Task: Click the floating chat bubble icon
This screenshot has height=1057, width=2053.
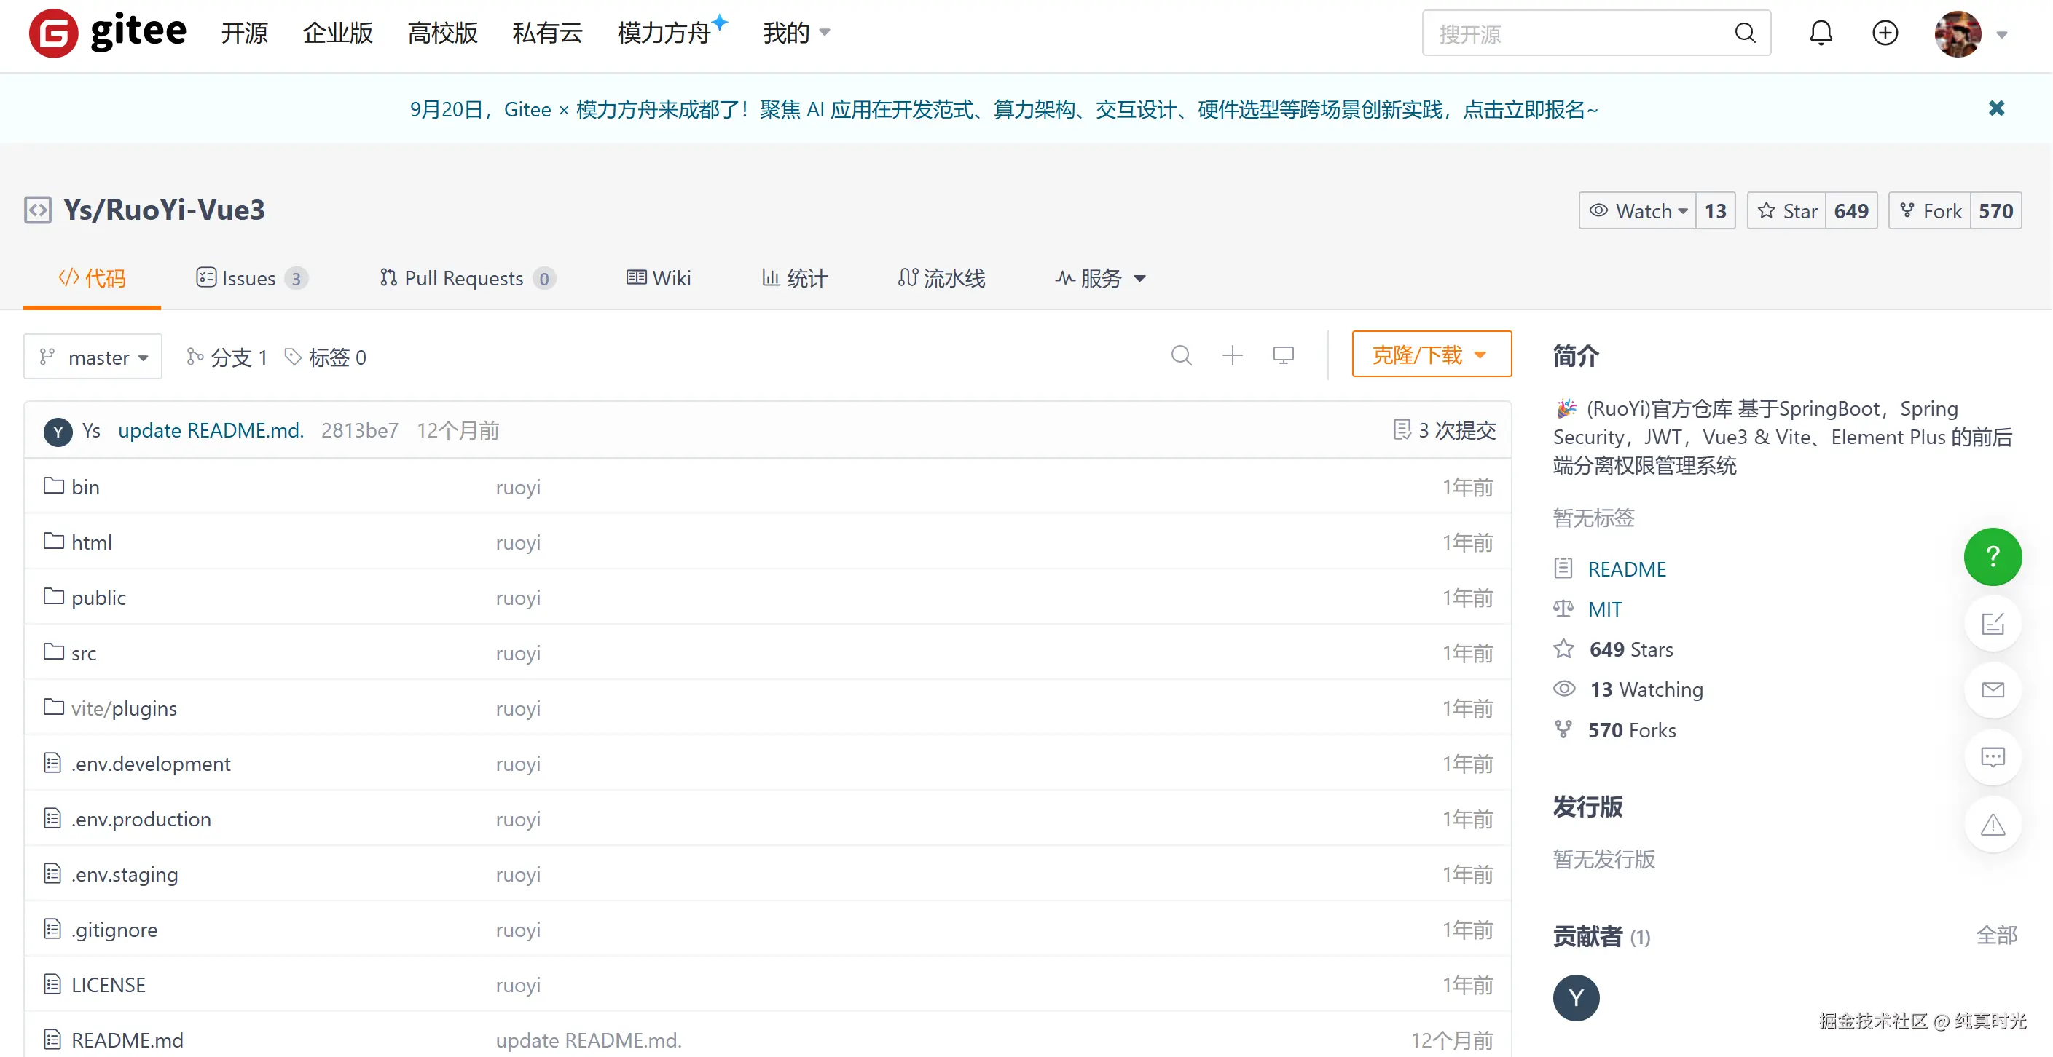Action: (1992, 756)
